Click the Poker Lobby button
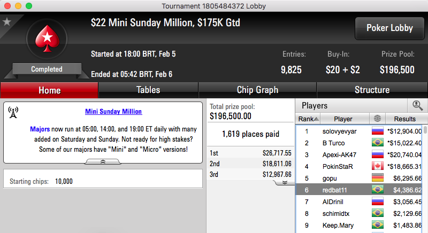 point(389,28)
